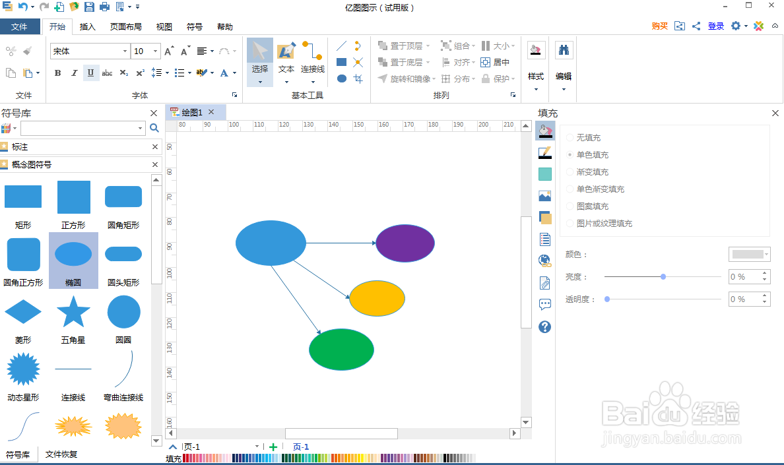Select the Gradient fill (渐变填充) option
Screen dimensions: 784x465
coord(587,171)
